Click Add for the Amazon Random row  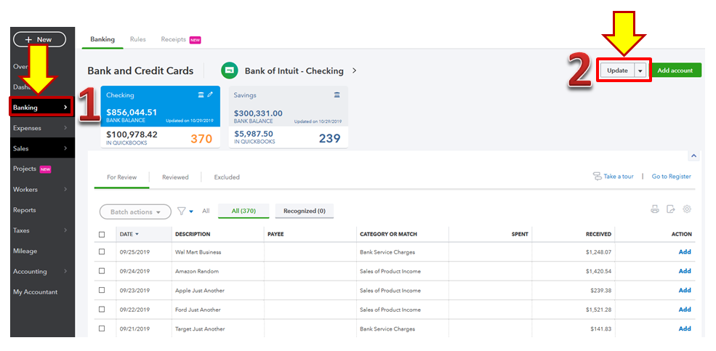[685, 271]
